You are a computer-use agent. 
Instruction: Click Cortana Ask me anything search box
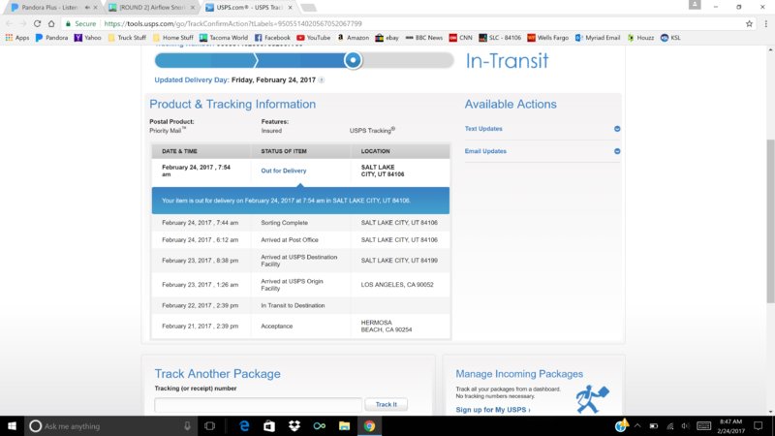pos(110,426)
